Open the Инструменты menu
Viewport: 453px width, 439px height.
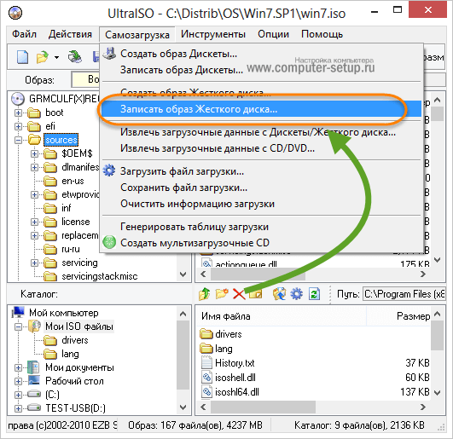(x=213, y=34)
